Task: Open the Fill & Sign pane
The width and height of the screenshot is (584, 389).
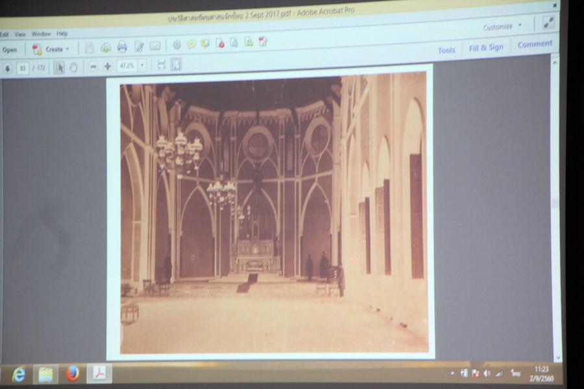Action: (x=486, y=47)
